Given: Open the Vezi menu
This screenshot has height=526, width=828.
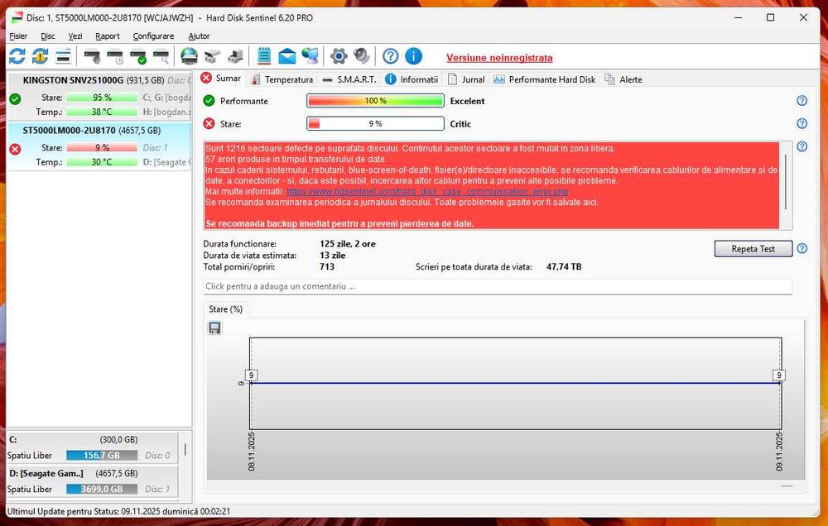Looking at the screenshot, I should click(x=75, y=36).
